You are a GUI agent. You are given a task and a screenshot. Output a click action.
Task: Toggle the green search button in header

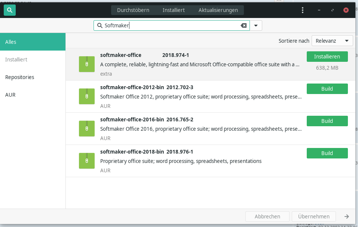(10, 10)
